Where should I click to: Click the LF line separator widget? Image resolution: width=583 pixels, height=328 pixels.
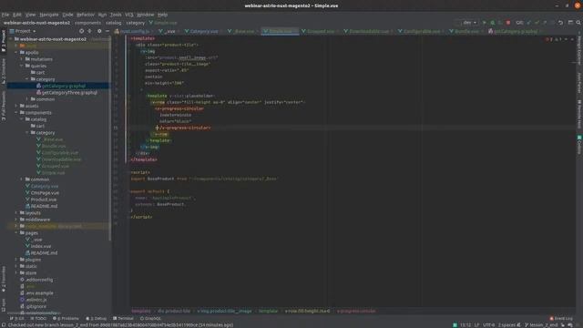point(476,325)
